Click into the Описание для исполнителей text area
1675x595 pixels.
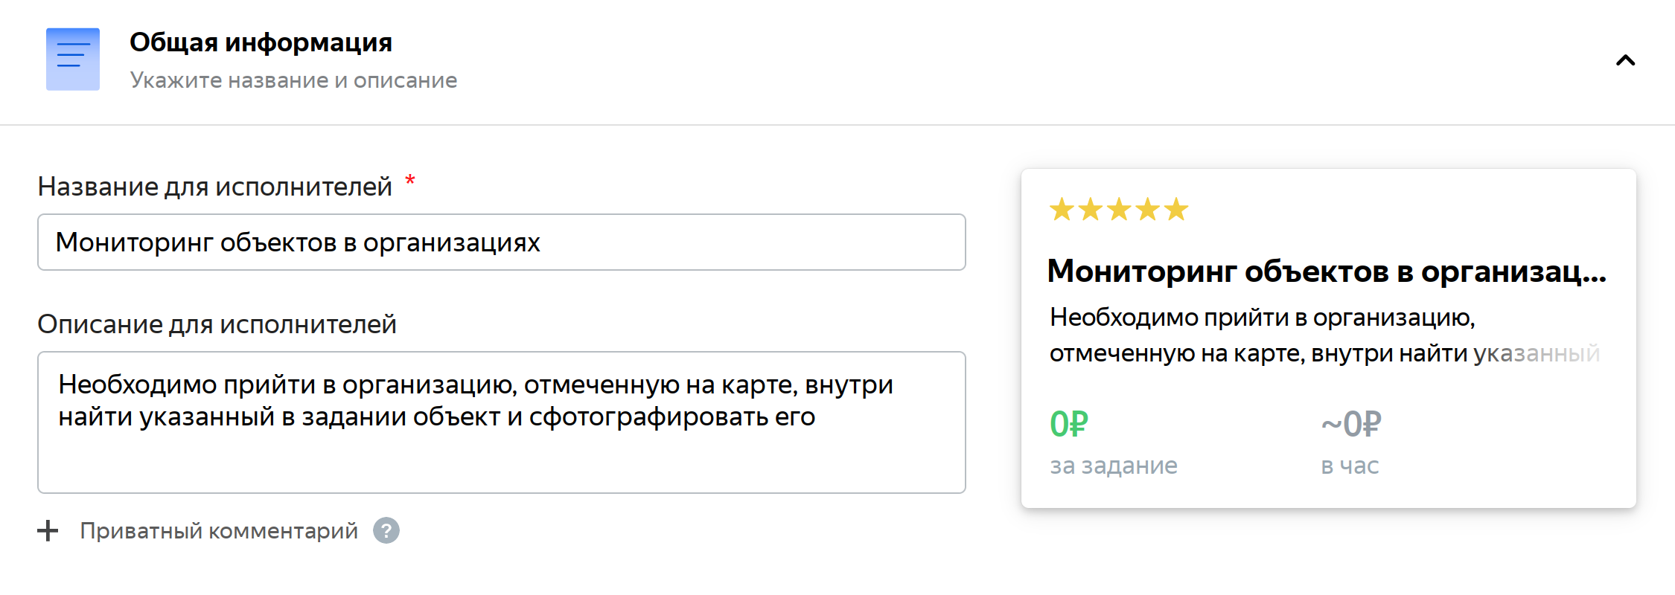coord(501,422)
